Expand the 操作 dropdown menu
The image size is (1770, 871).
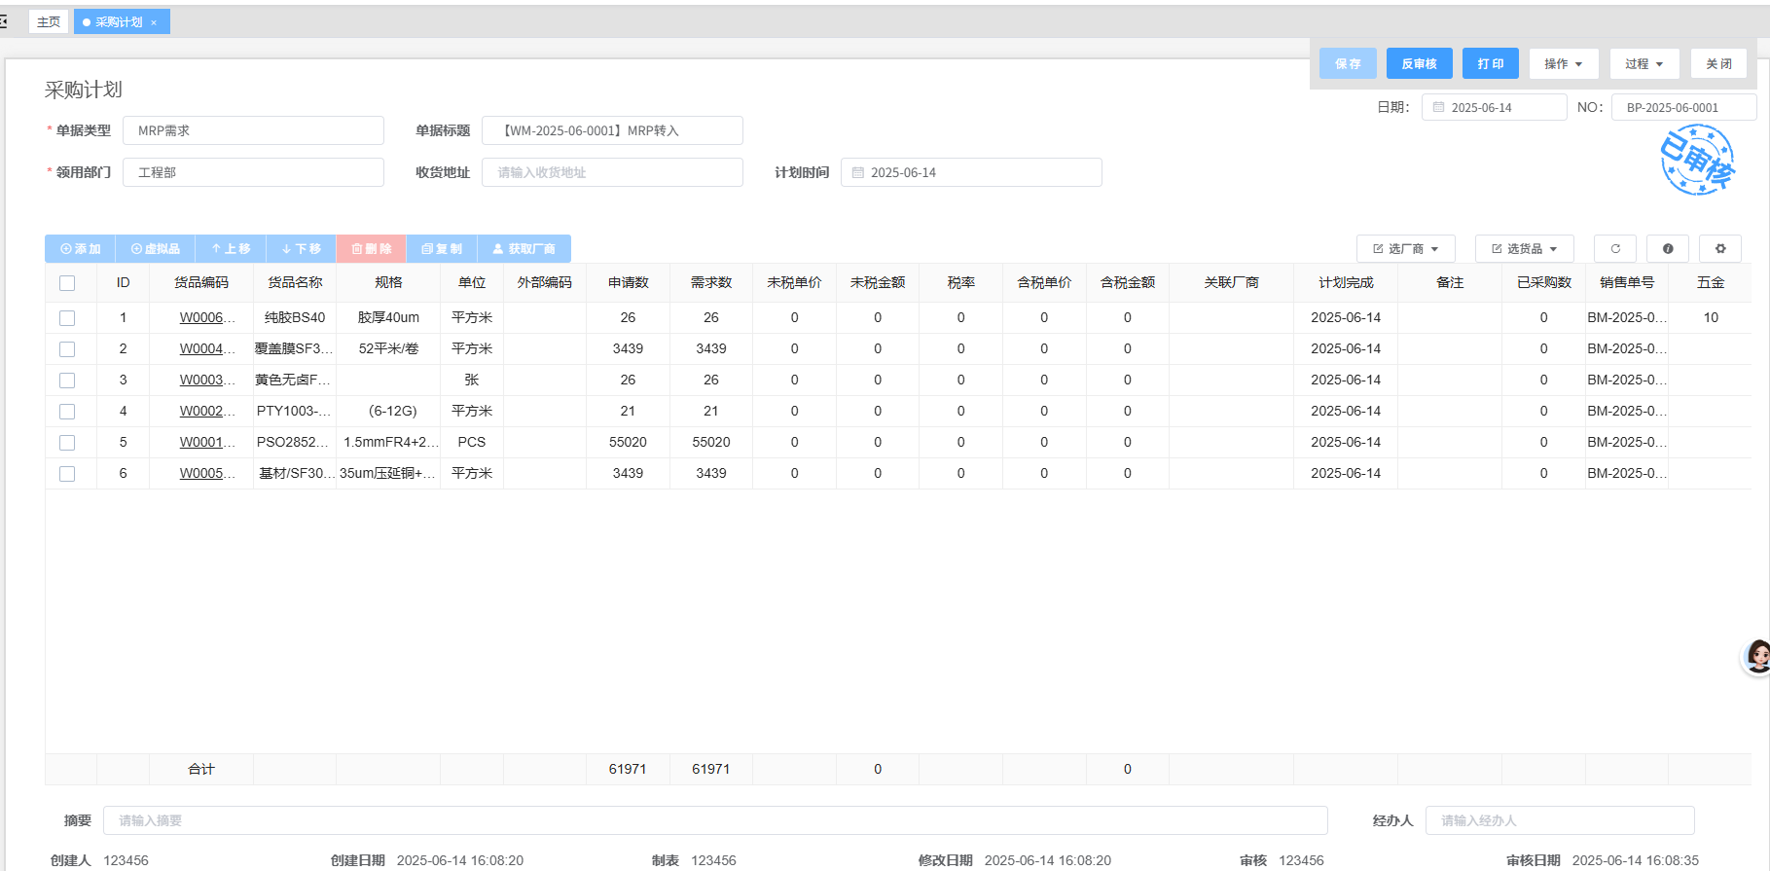1563,64
